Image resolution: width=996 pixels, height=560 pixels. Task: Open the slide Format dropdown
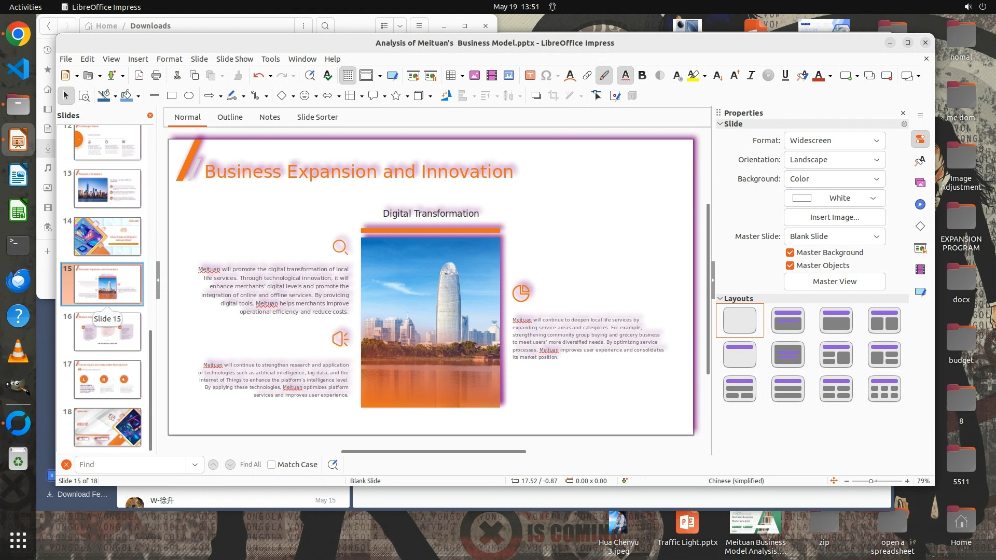(x=834, y=141)
